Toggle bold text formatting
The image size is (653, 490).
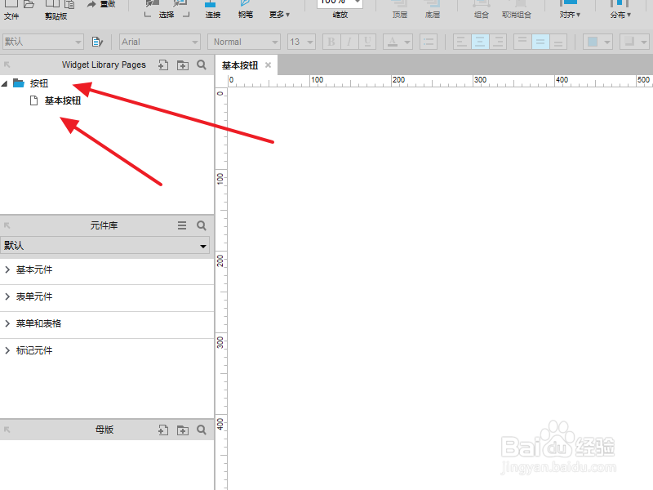(331, 42)
